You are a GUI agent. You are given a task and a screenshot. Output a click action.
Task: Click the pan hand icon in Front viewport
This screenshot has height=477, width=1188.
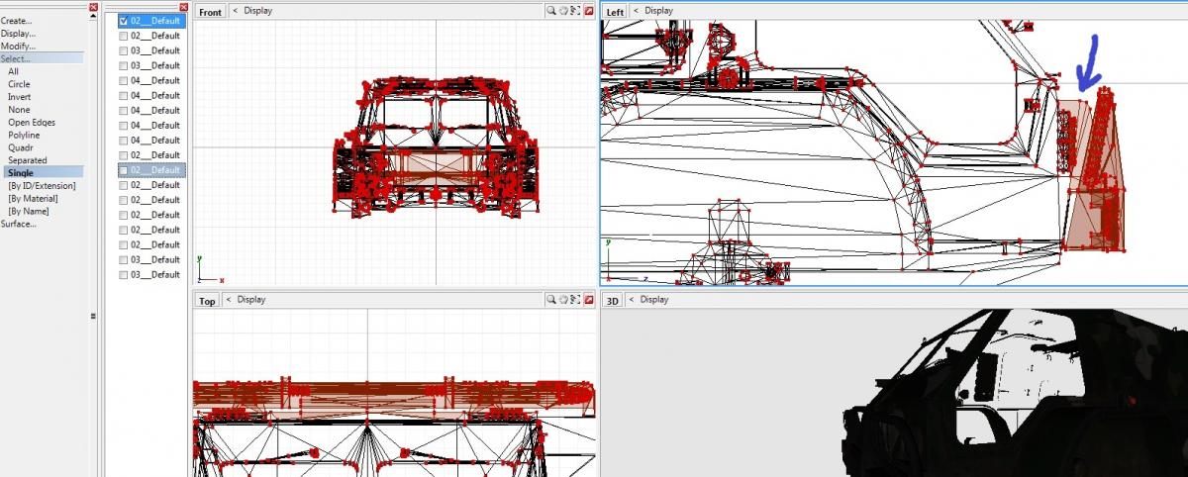click(562, 11)
